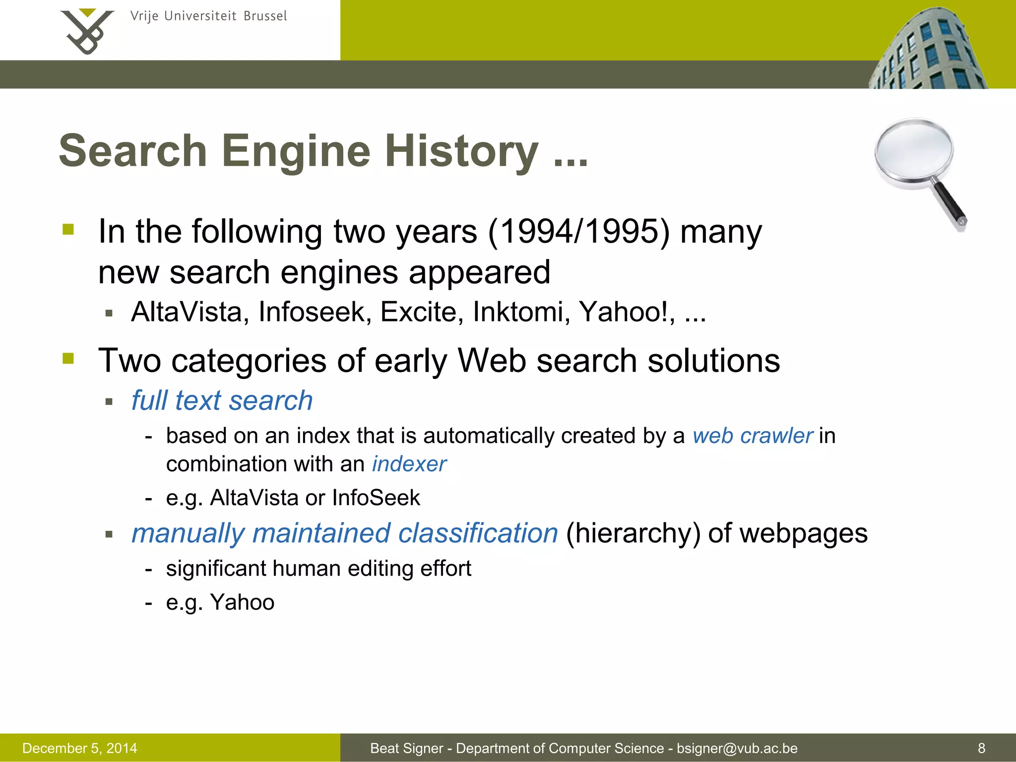This screenshot has width=1016, height=762.
Task: Click the 'Vrije Universiteit Brussel' header text
Action: 208,16
